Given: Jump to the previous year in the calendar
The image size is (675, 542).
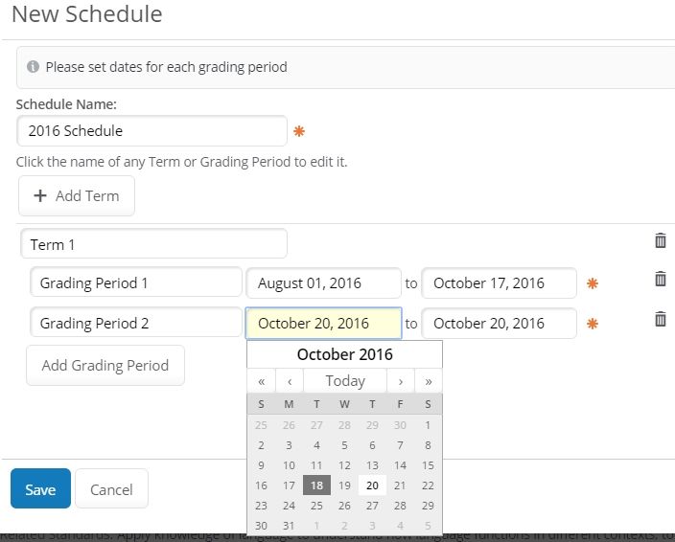Looking at the screenshot, I should pyautogui.click(x=261, y=381).
